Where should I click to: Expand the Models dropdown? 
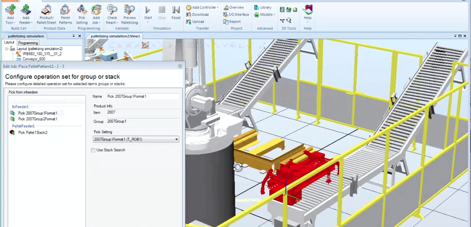(265, 14)
